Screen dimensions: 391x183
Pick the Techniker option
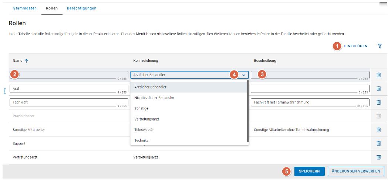(142, 140)
